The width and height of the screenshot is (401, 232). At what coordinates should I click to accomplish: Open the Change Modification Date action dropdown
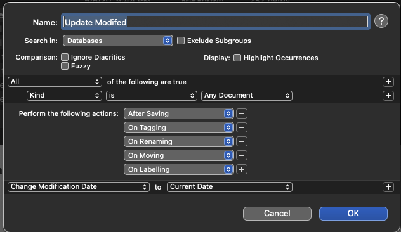(x=79, y=187)
